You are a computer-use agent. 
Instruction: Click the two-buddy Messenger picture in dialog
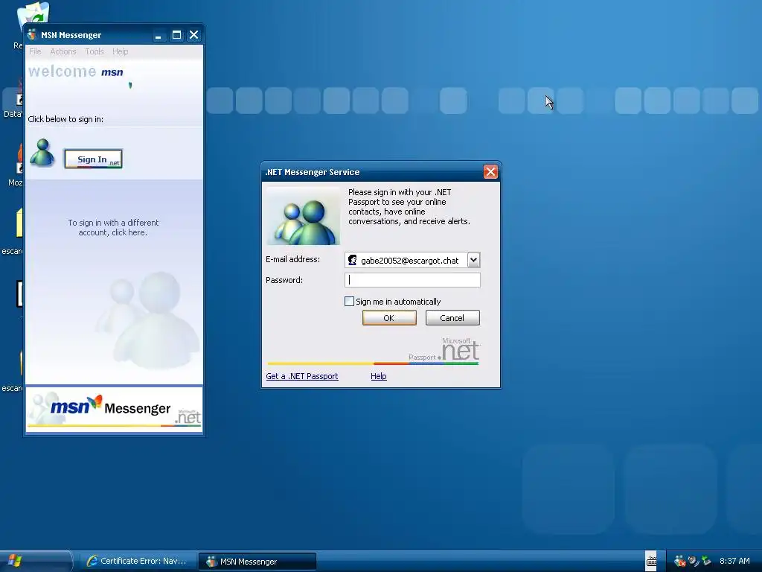click(304, 216)
